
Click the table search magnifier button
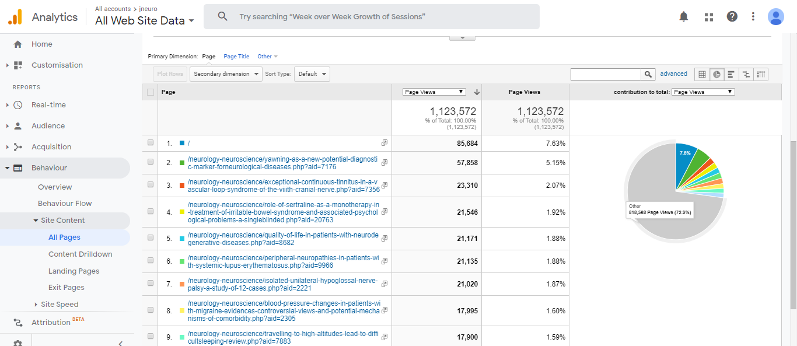[648, 74]
